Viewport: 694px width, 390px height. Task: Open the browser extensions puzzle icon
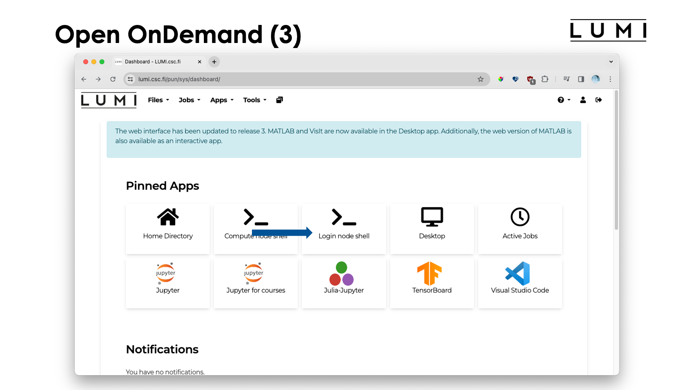[545, 79]
